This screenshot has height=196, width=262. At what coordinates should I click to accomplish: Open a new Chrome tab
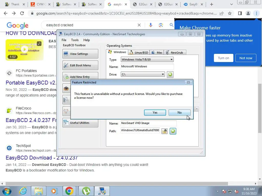(x=212, y=4)
